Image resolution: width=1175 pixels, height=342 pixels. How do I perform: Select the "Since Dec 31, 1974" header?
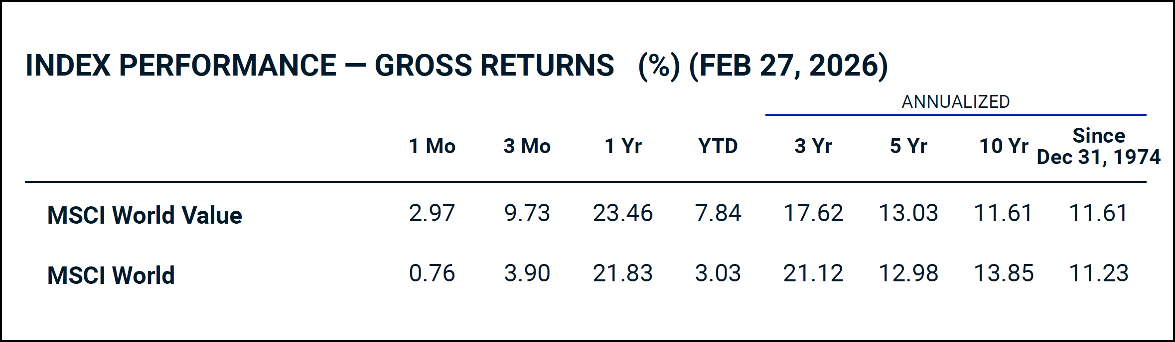(1098, 147)
